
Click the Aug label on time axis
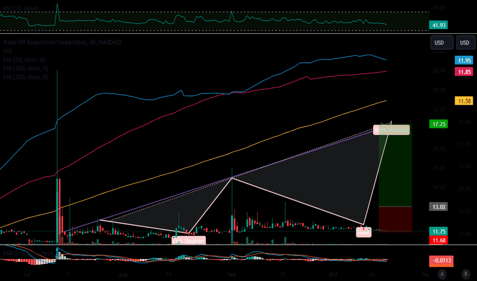123,274
